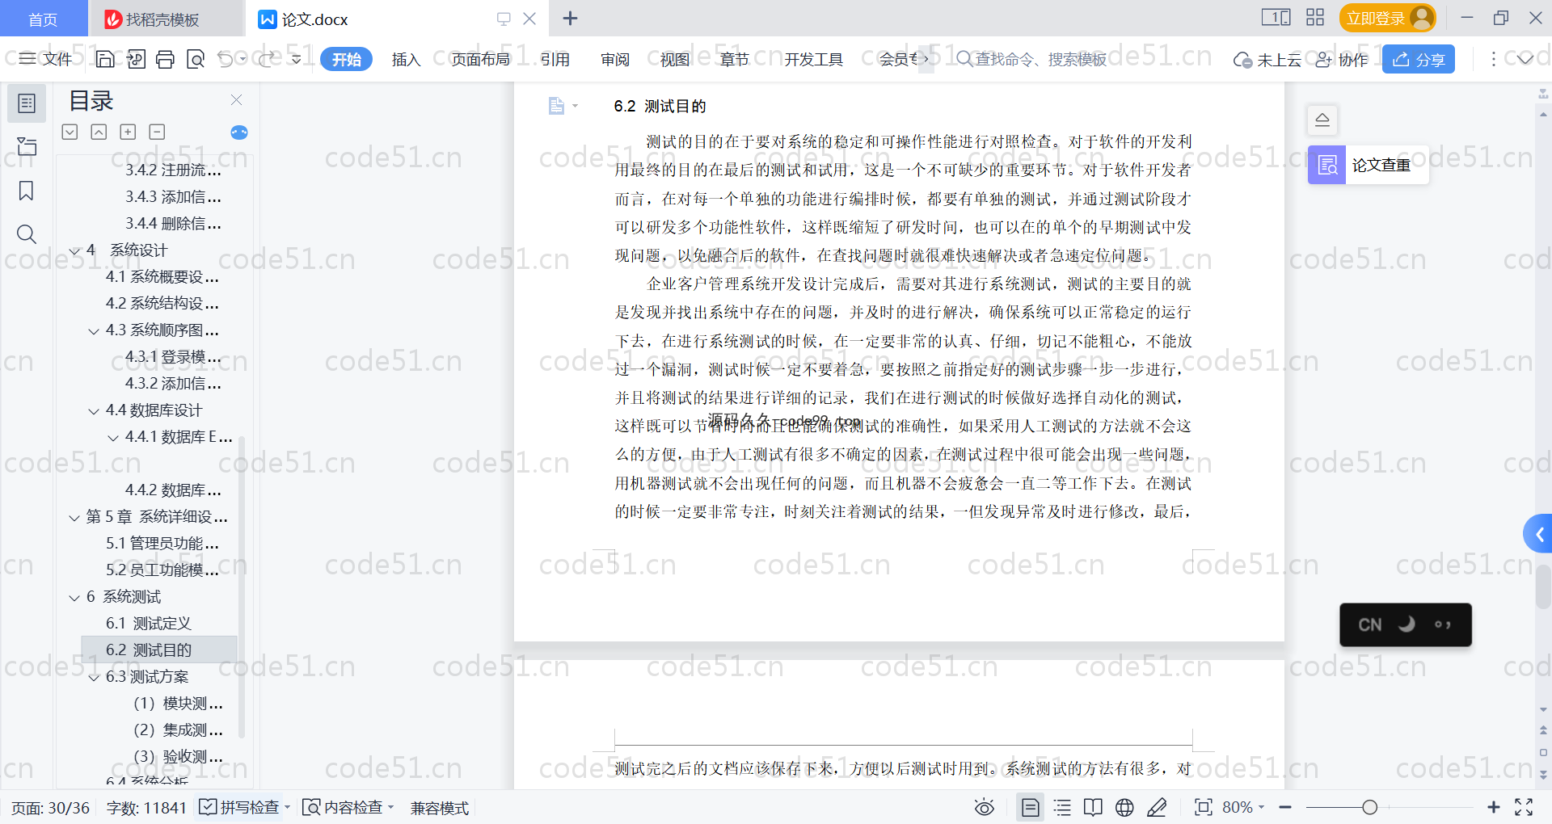Enter full screen using status bar icon
Viewport: 1552px width, 824px height.
click(1524, 807)
